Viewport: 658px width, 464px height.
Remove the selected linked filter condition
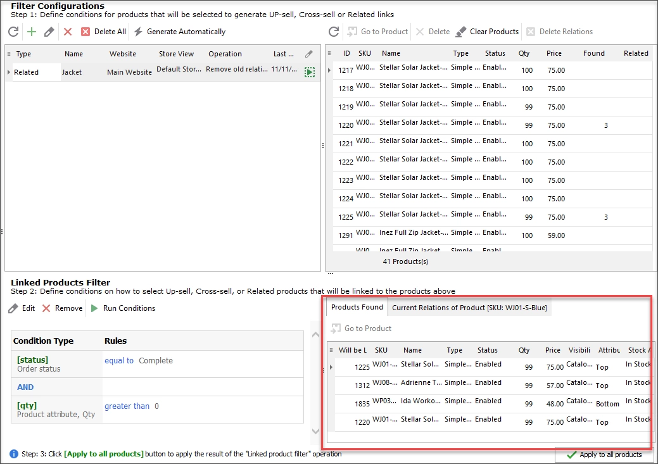click(x=63, y=308)
